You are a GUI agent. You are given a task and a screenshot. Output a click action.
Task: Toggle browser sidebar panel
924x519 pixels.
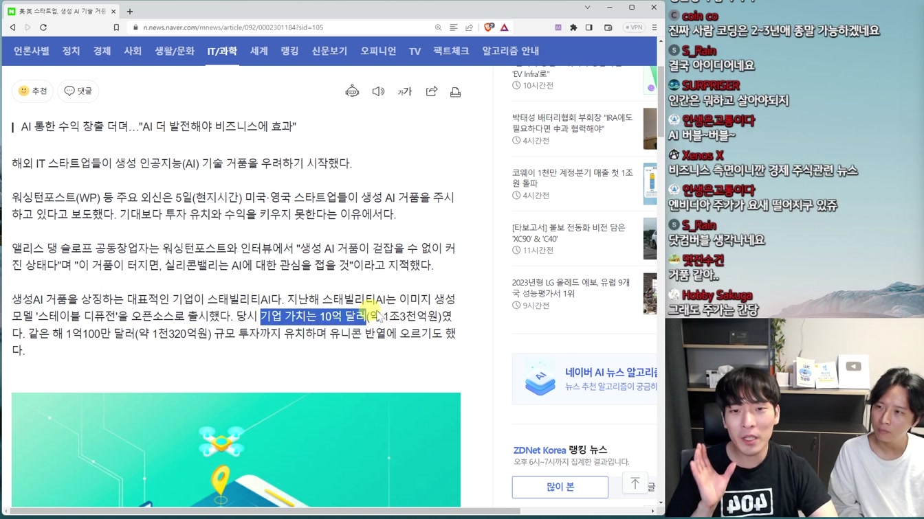(x=589, y=27)
